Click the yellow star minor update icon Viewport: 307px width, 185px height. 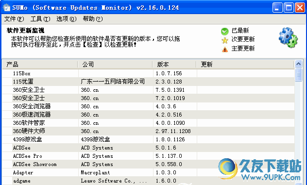(225, 40)
